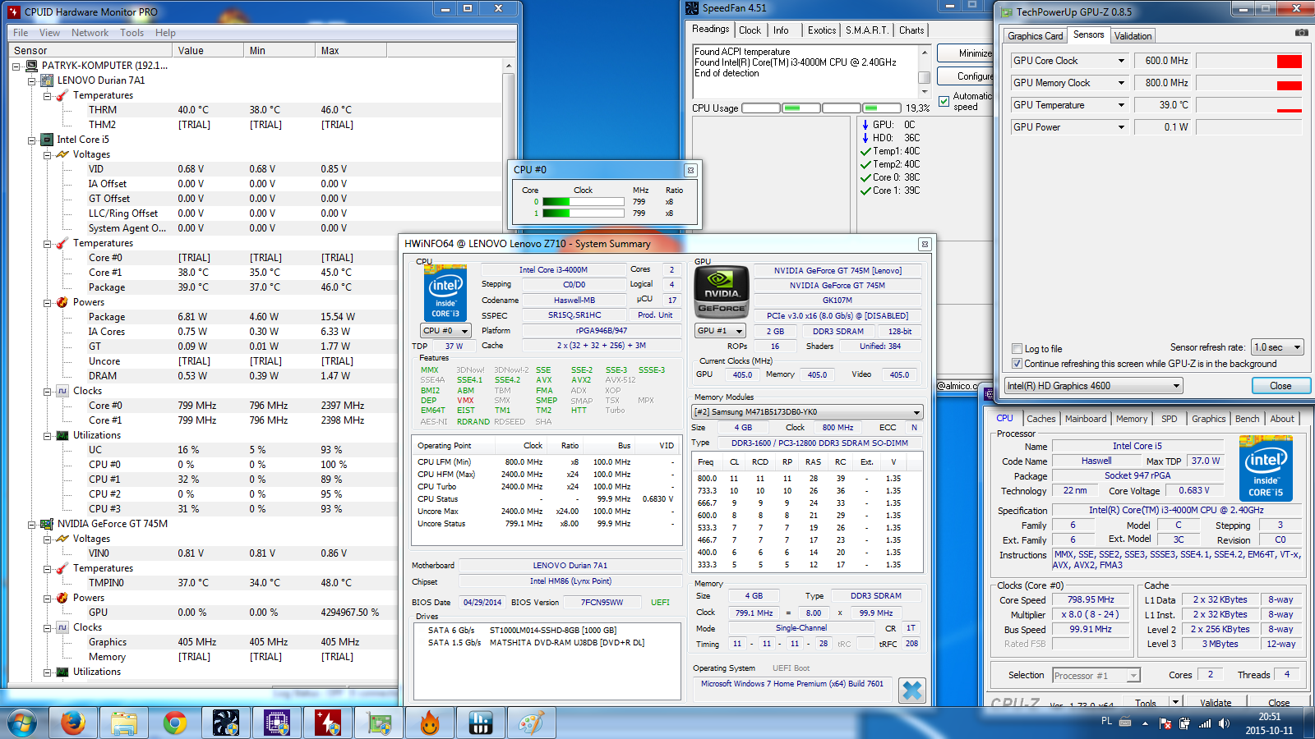The height and width of the screenshot is (739, 1315).
Task: Enable the Log to file checkbox in GPU-Z
Action: pos(1017,348)
